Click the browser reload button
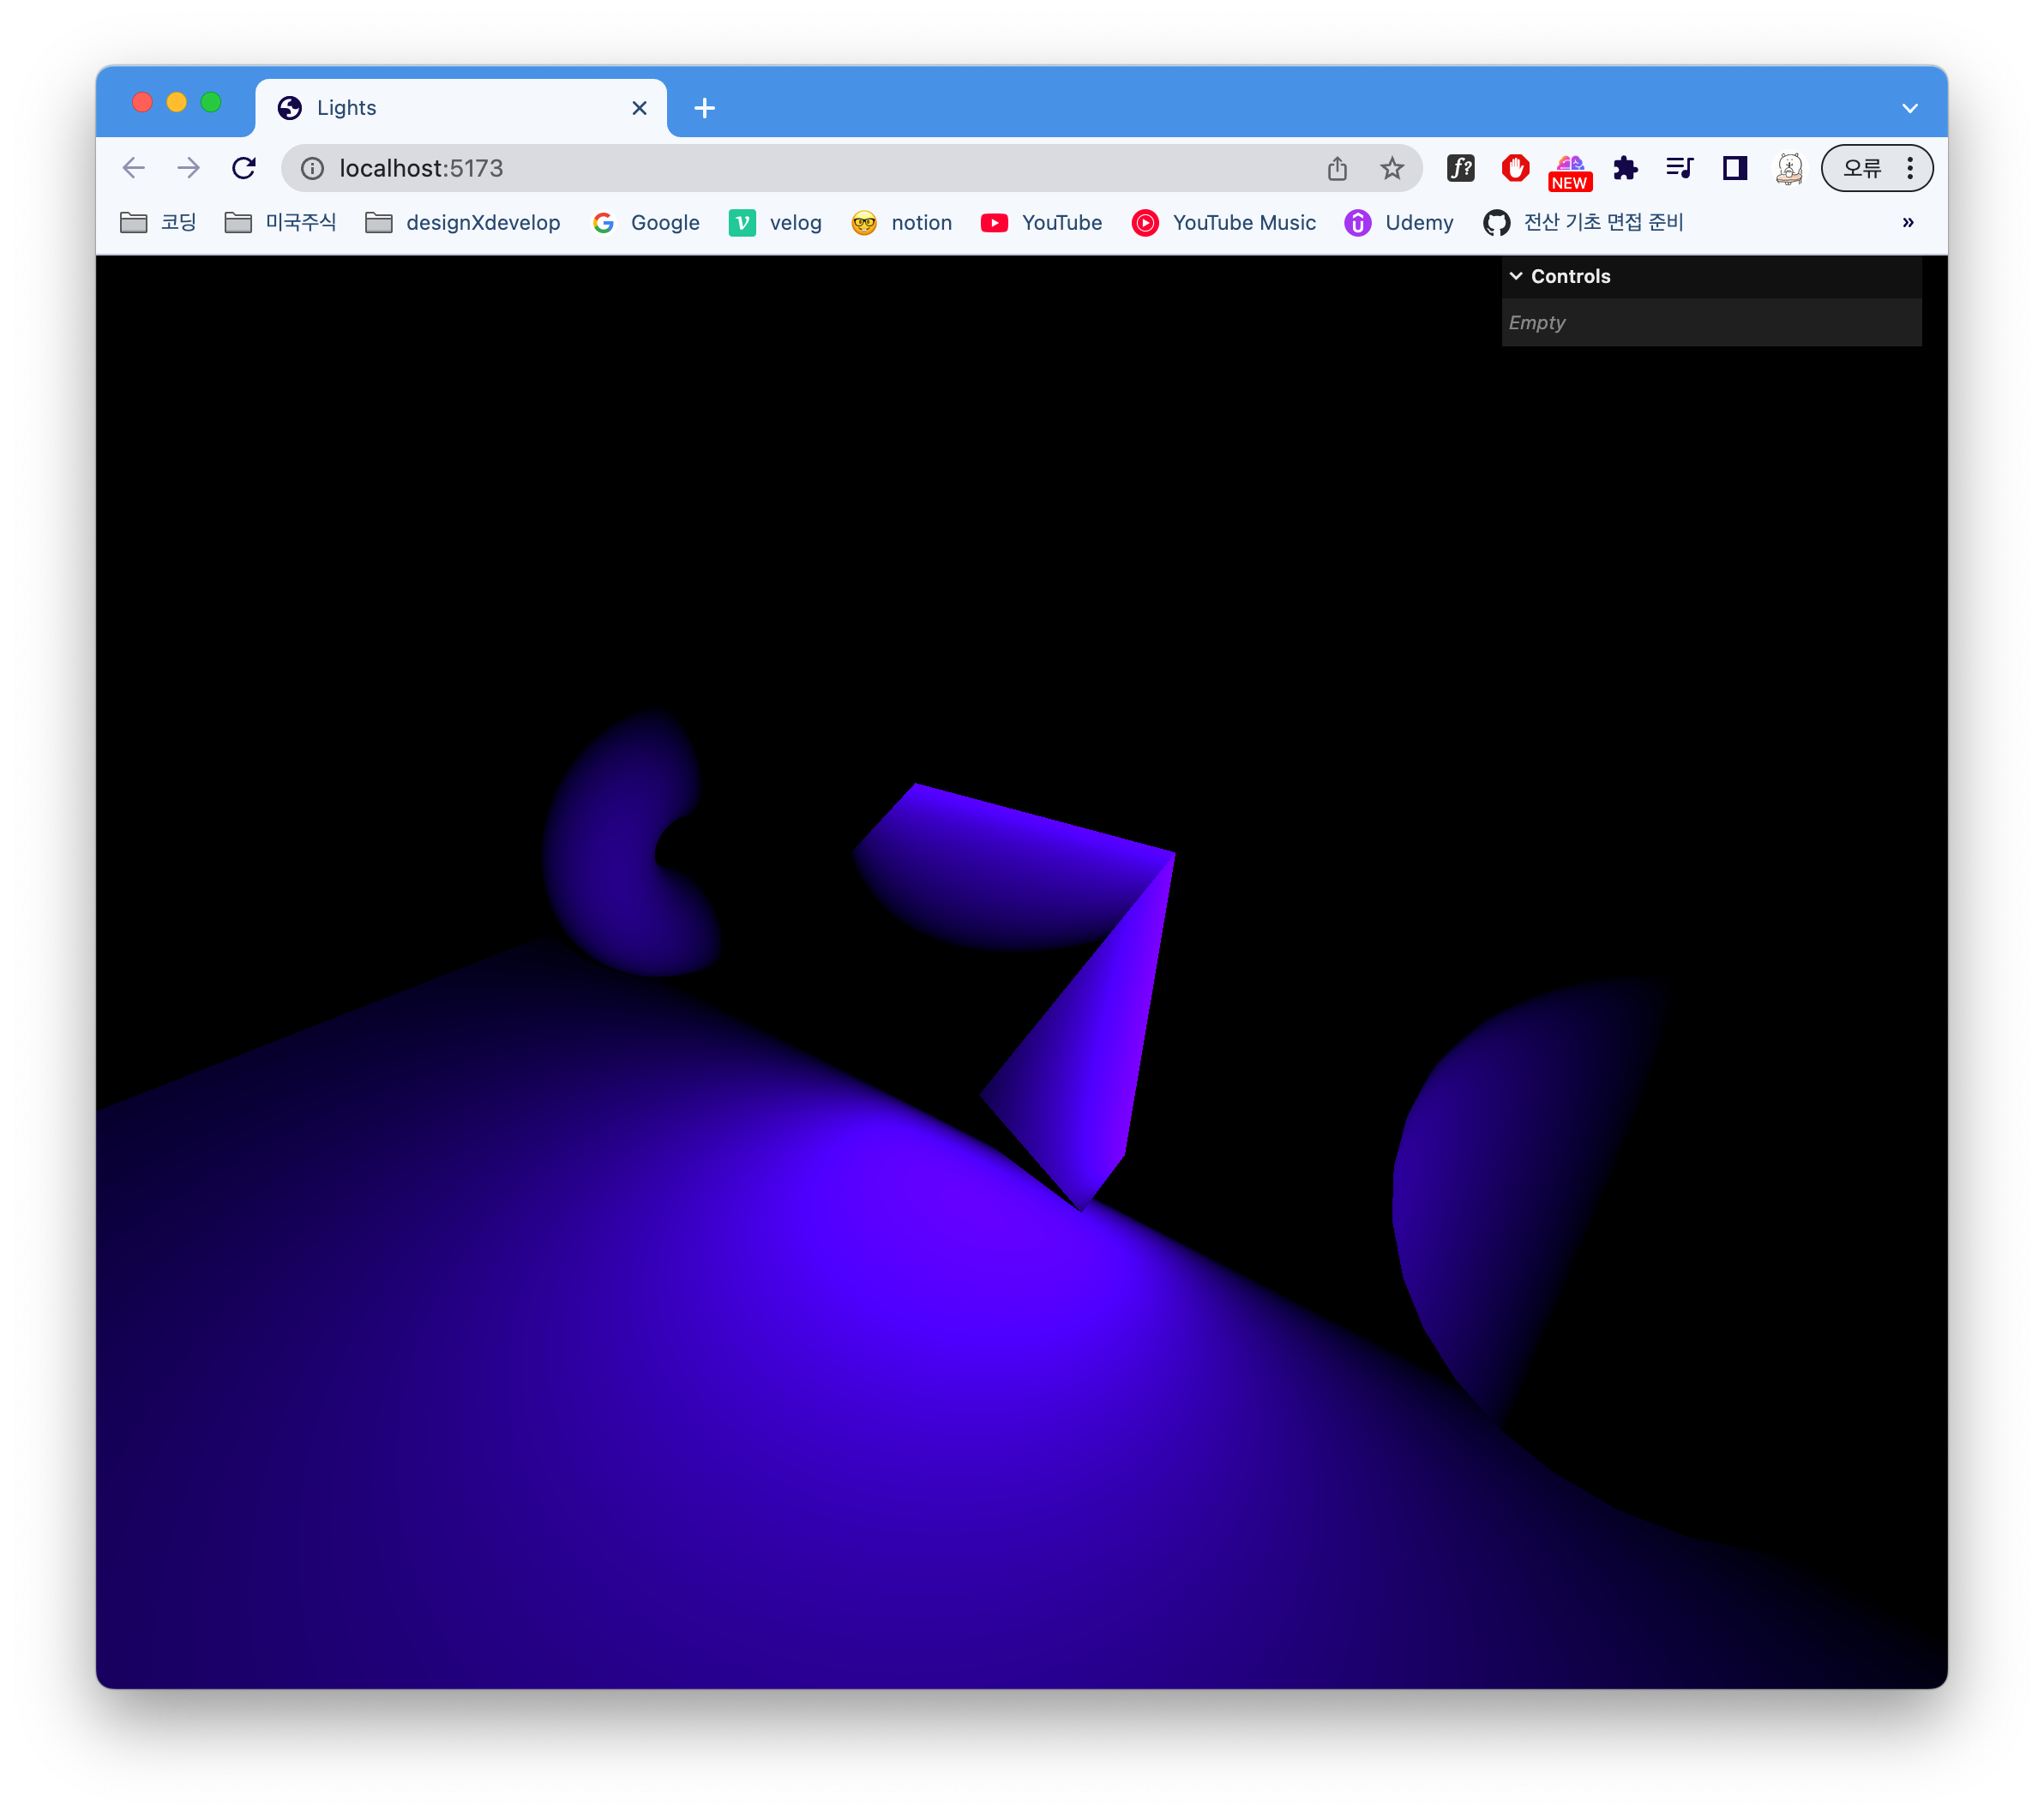Viewport: 2044px width, 1816px height. 243,168
